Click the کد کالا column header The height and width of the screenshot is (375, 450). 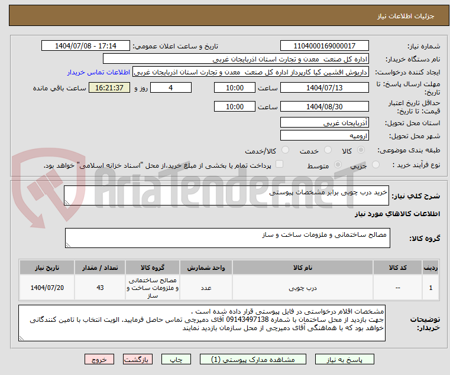coord(398,268)
